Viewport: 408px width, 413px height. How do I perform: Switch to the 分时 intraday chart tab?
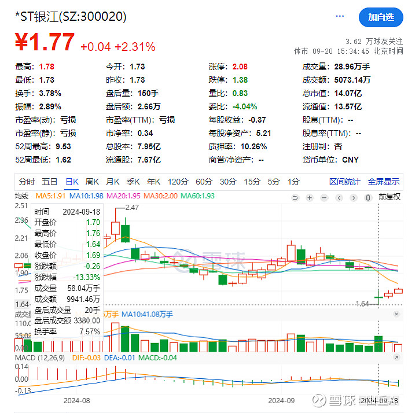point(27,182)
